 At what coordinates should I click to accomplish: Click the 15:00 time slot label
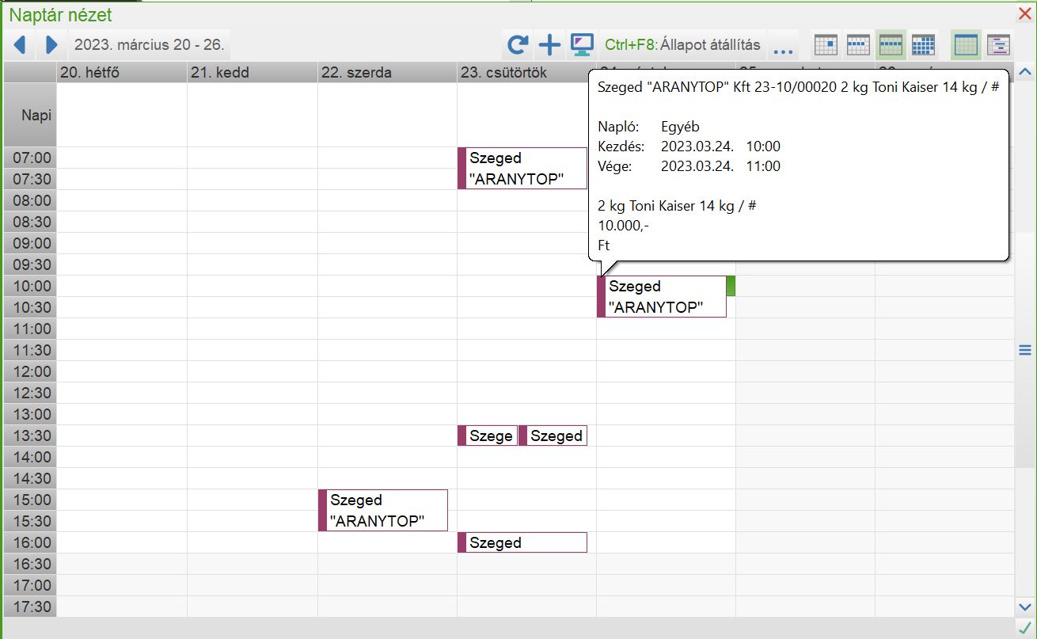click(30, 500)
